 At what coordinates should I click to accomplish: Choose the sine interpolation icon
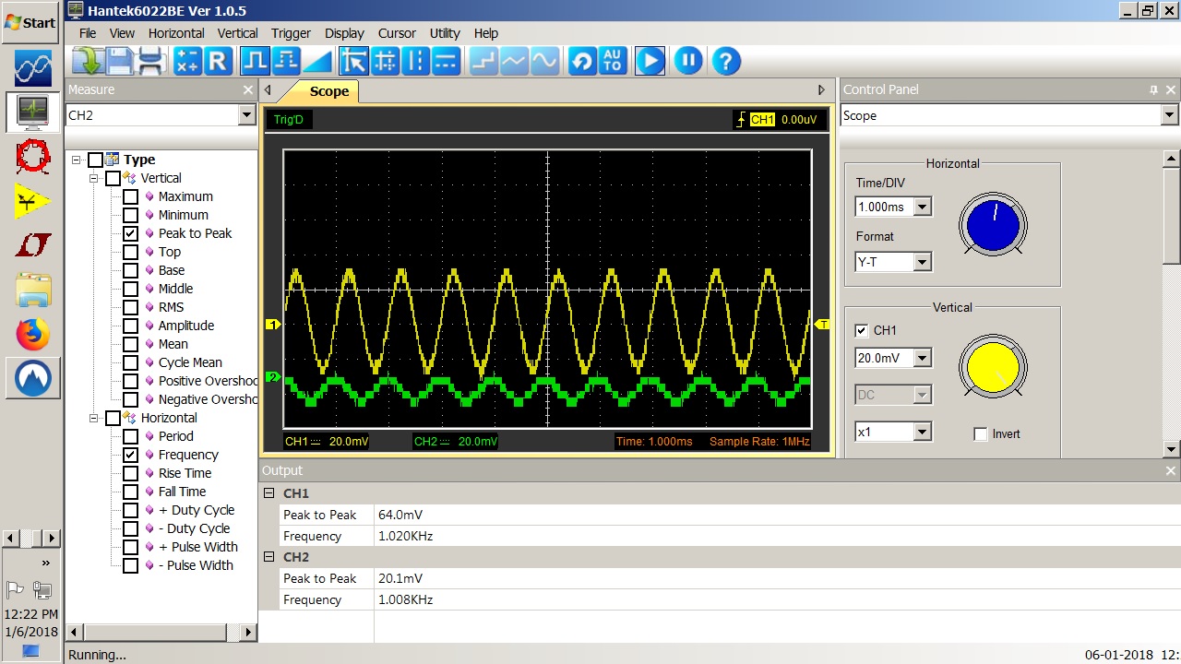(544, 61)
